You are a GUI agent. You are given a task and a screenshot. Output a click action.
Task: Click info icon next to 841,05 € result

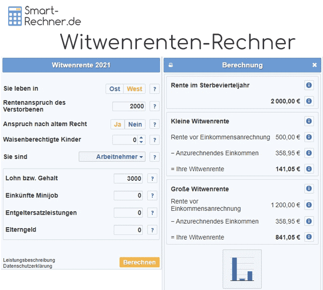[309, 237]
